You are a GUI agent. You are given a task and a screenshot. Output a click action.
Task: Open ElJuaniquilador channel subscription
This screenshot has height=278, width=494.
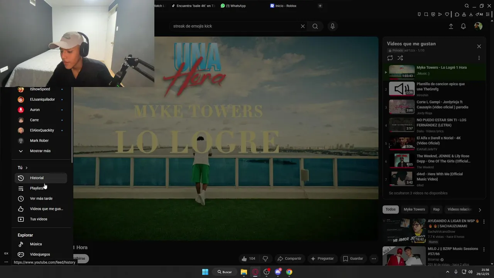click(41, 99)
